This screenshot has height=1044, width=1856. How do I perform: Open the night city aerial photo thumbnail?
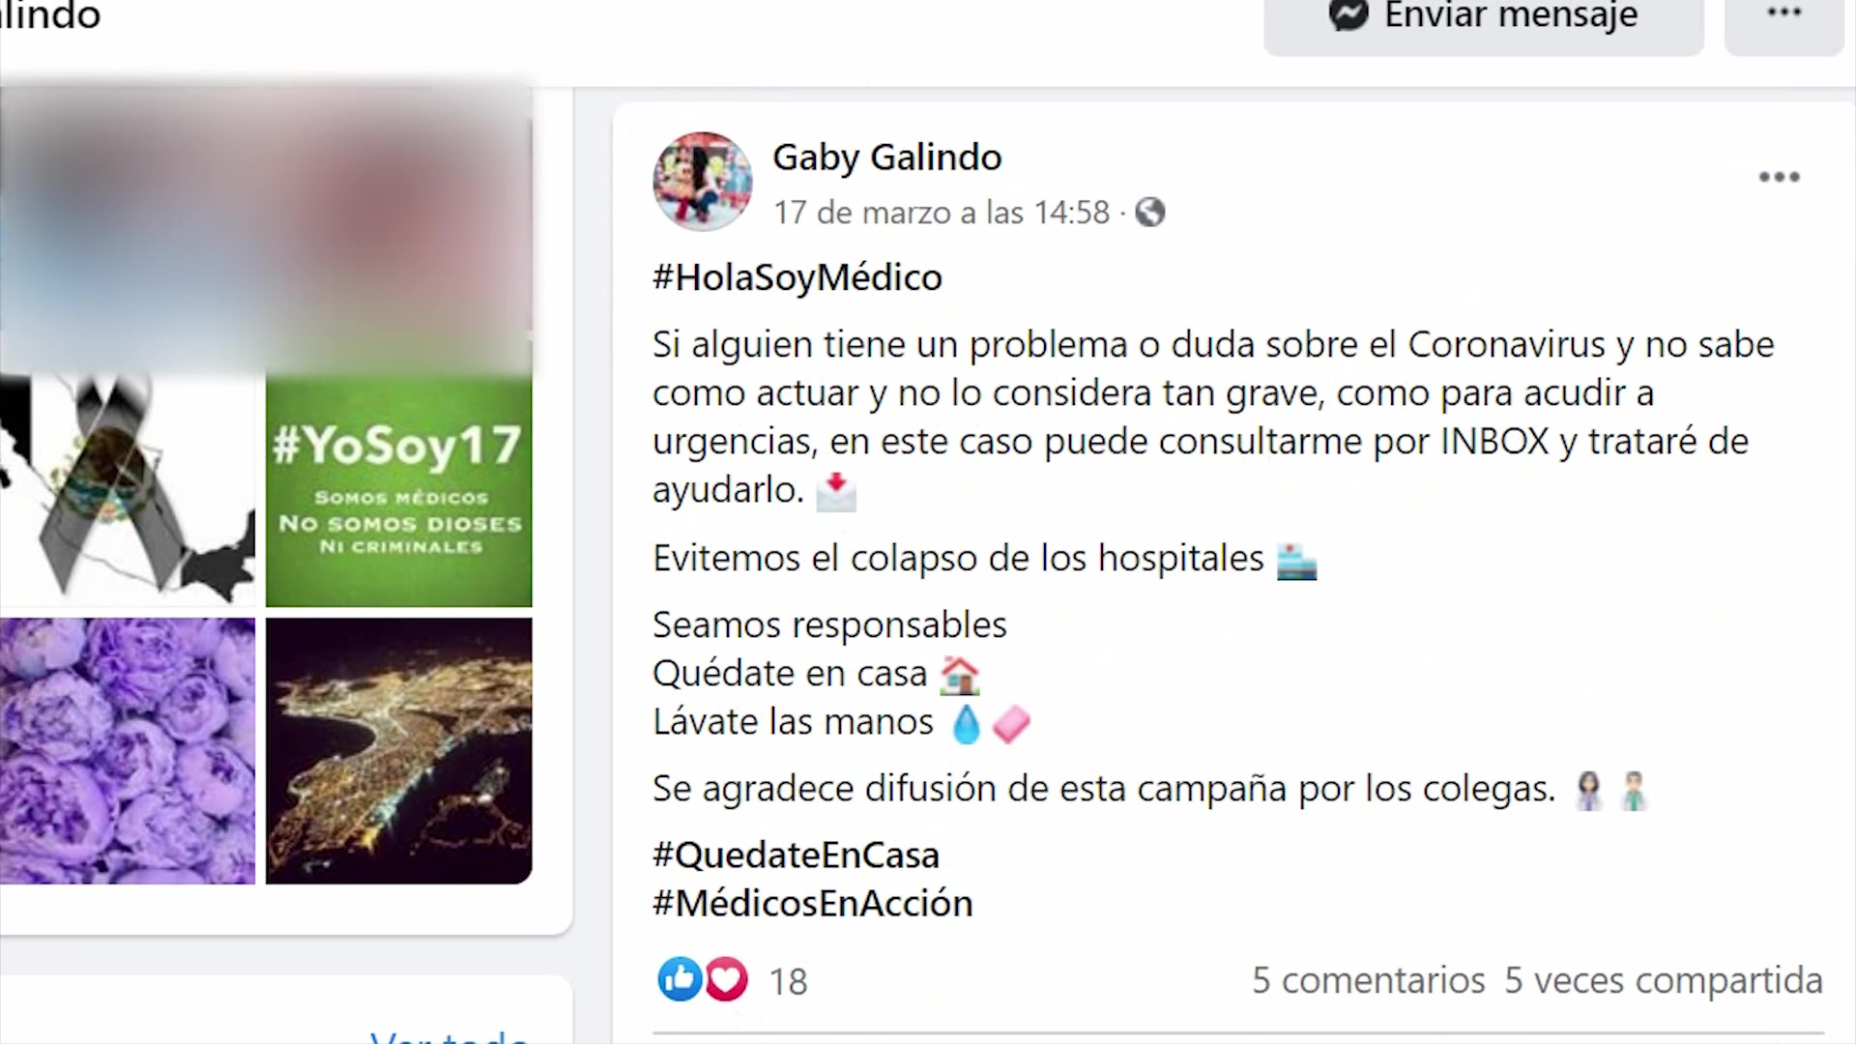point(398,751)
